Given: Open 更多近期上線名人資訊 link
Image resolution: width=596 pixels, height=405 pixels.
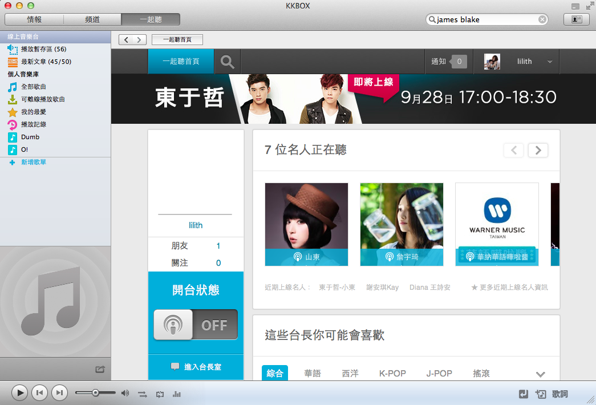Looking at the screenshot, I should [510, 287].
